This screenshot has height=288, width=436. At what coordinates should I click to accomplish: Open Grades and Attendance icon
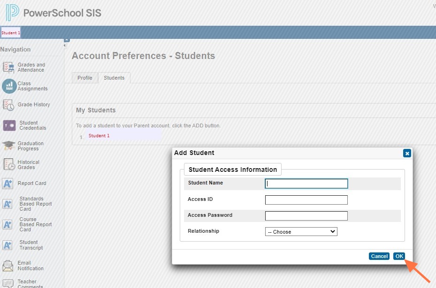pyautogui.click(x=8, y=67)
